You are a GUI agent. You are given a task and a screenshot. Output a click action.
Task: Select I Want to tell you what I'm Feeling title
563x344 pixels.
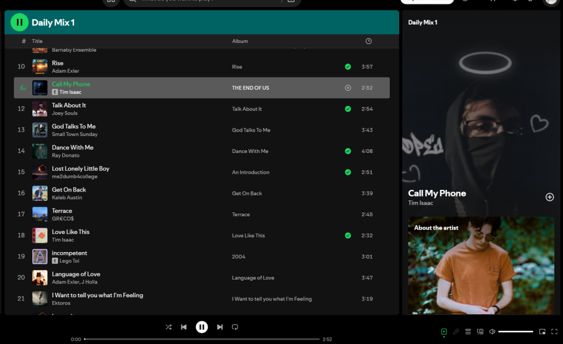click(97, 295)
